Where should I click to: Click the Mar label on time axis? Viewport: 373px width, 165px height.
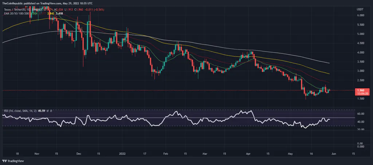pyautogui.click(x=205, y=153)
